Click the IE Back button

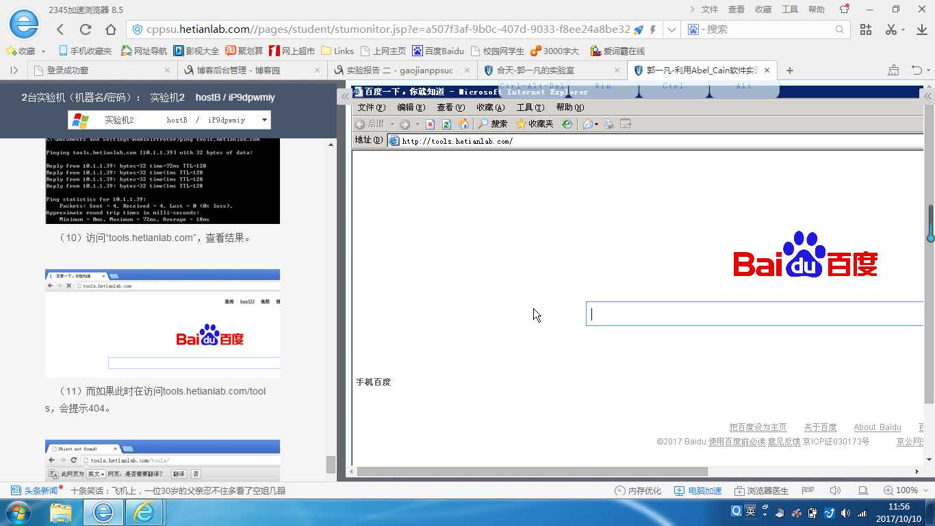[x=370, y=124]
